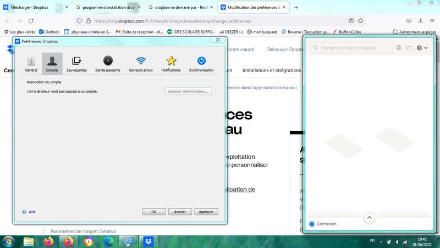Open the gear settings dropdown in Dropbox panel
This screenshot has height=248, width=440.
click(x=422, y=48)
